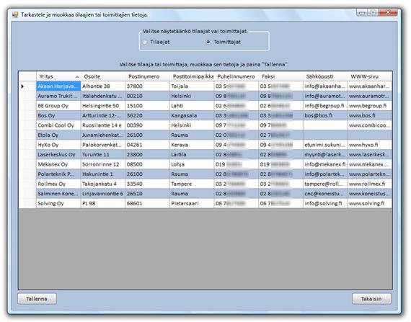Click the postal code cell 68601
Viewport: 411px width, 322px height.
[x=148, y=203]
